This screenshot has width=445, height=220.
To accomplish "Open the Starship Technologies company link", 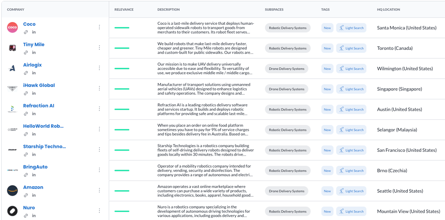I will click(44, 147).
